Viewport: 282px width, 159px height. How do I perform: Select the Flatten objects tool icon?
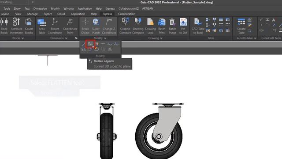click(90, 44)
